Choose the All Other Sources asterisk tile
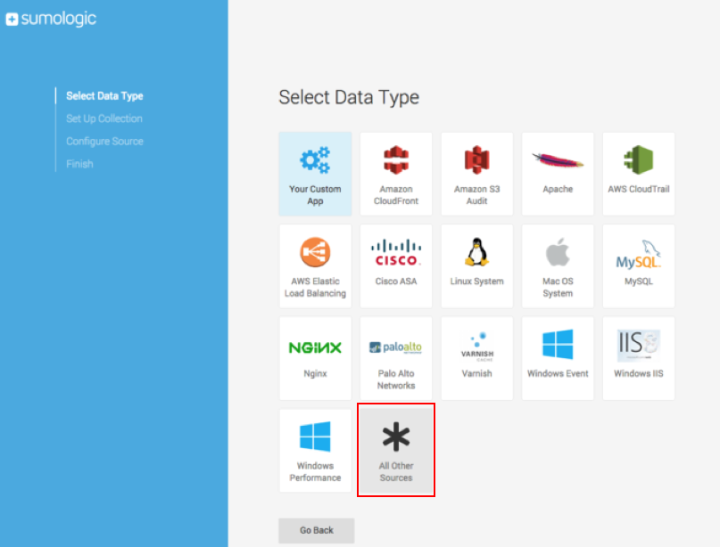Screen dimensions: 720x547 [396, 451]
